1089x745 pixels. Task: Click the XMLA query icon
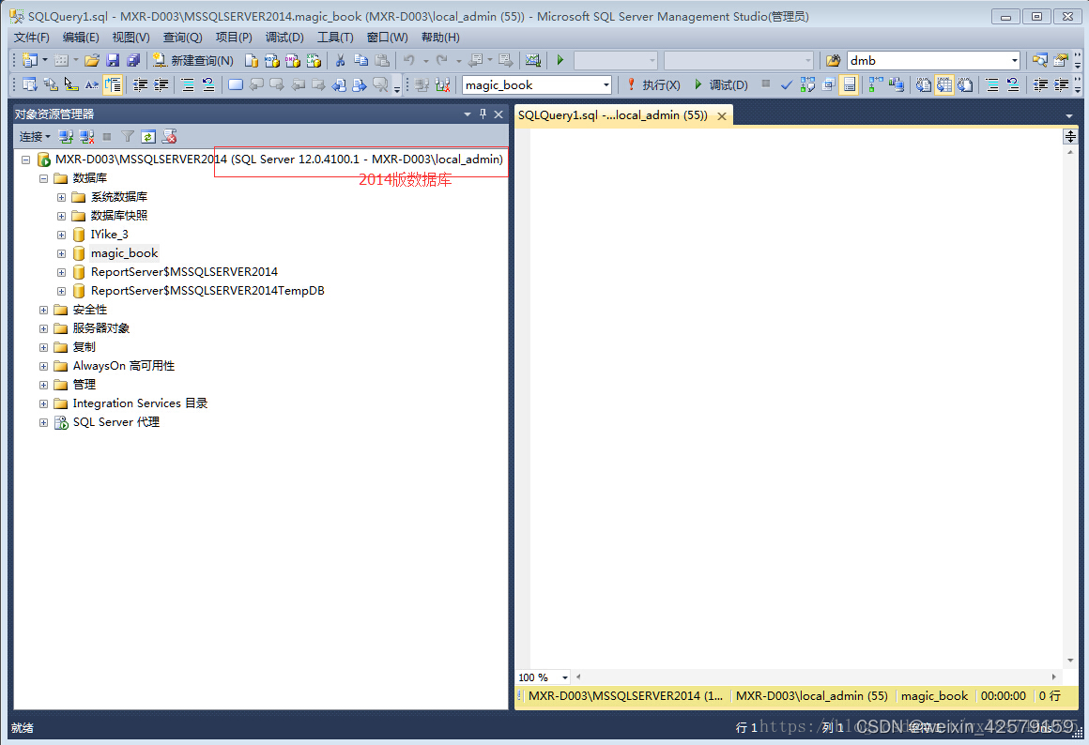[314, 60]
